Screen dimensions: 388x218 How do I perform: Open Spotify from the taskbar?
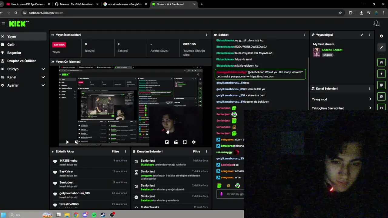point(94,215)
